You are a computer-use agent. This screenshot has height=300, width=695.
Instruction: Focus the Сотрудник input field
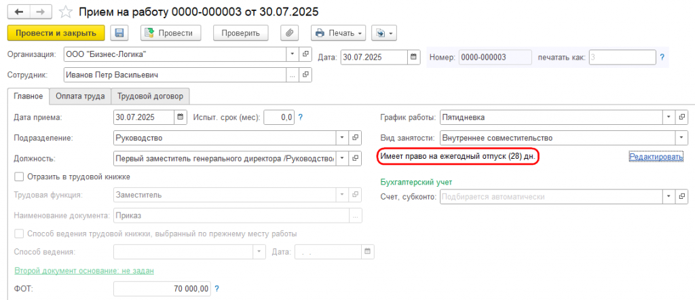coord(175,75)
